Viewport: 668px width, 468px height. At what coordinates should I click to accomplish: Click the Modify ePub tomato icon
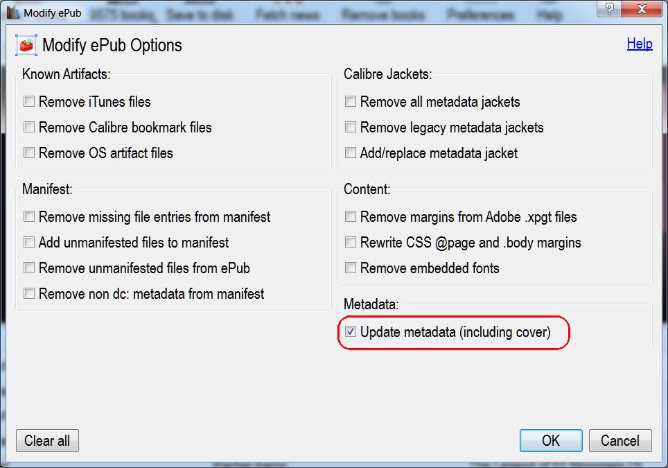(x=26, y=46)
